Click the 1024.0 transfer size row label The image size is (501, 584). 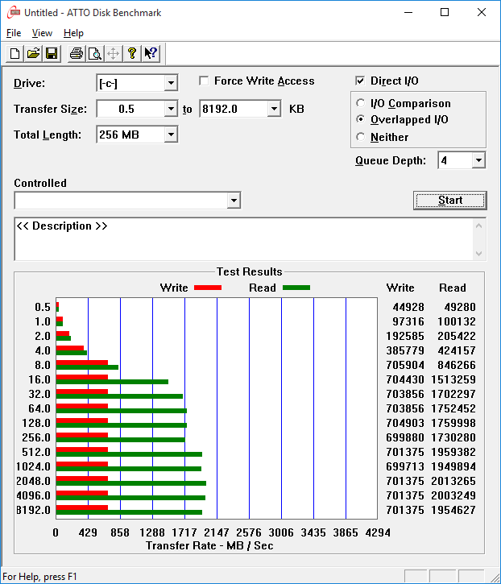click(x=33, y=466)
